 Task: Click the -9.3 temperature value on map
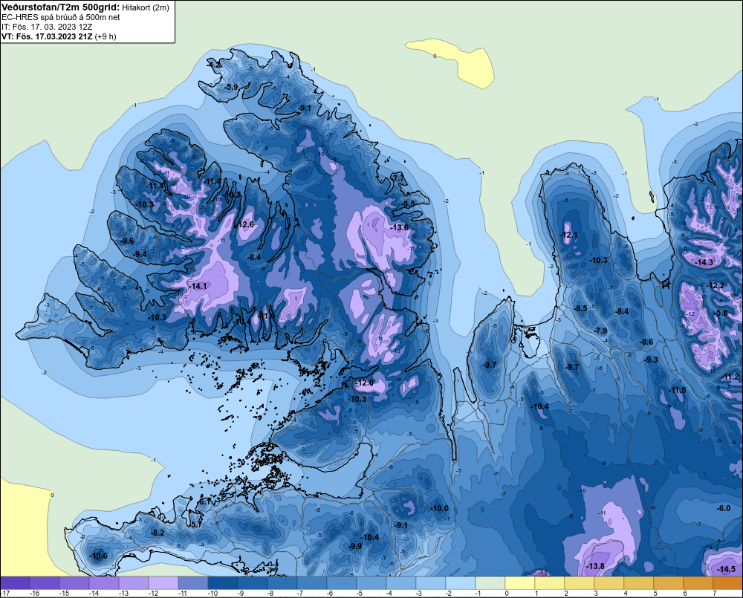[x=651, y=360]
